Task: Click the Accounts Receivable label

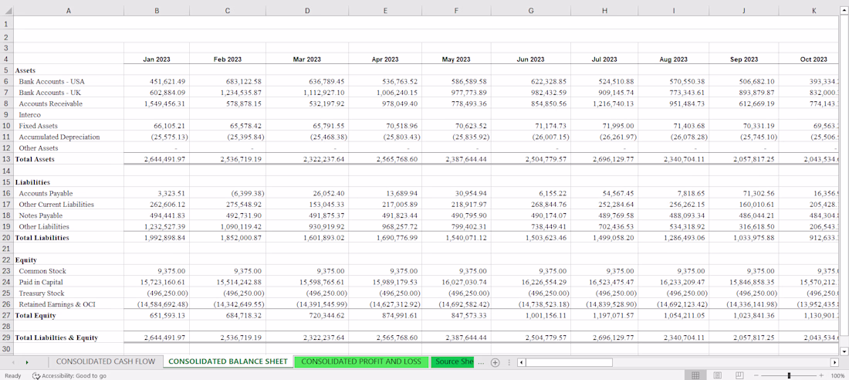Action: click(50, 103)
